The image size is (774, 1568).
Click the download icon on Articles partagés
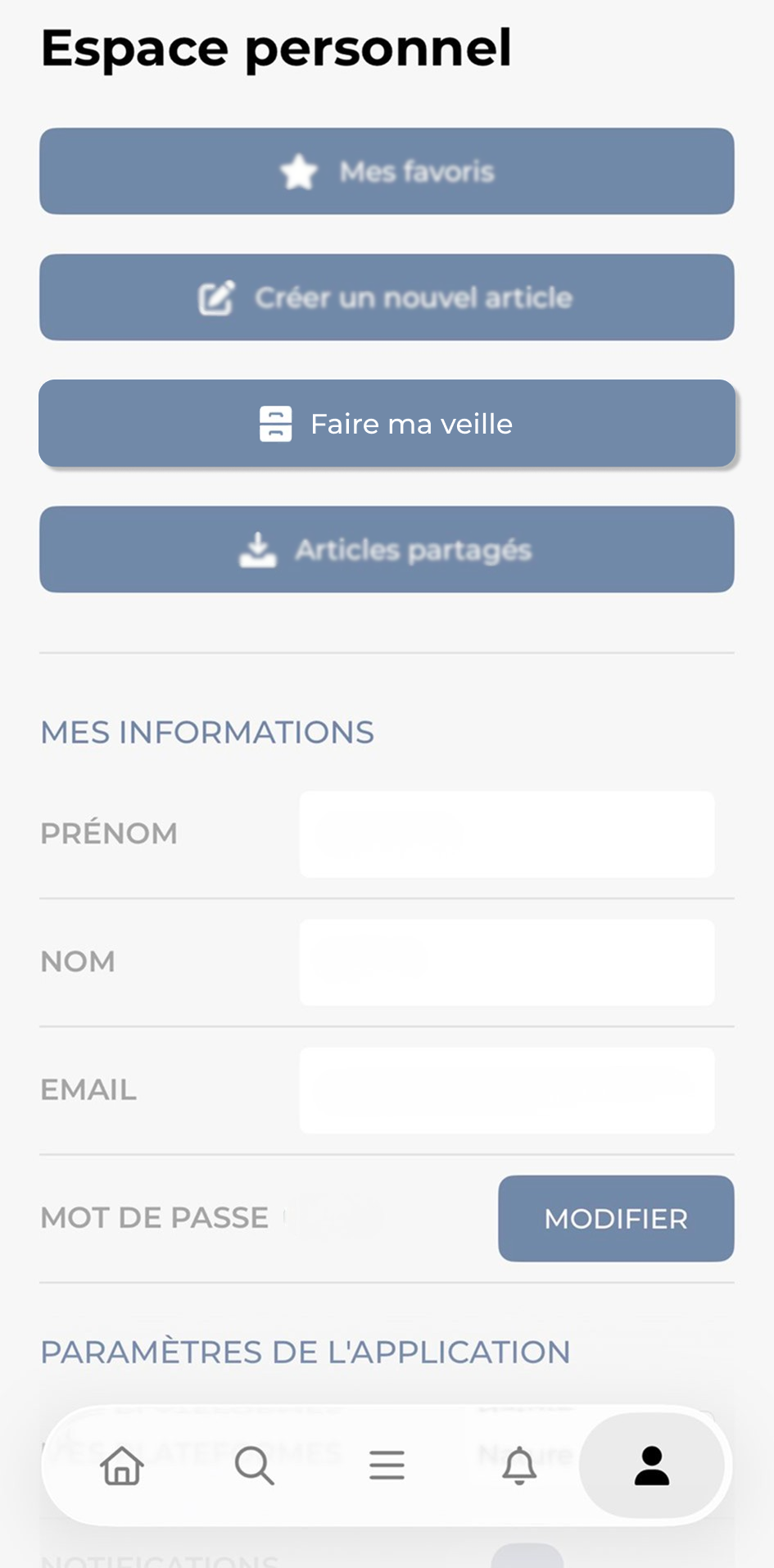pyautogui.click(x=258, y=550)
